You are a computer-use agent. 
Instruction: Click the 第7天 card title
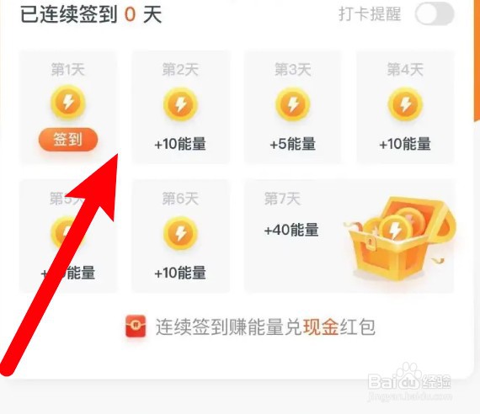point(282,199)
